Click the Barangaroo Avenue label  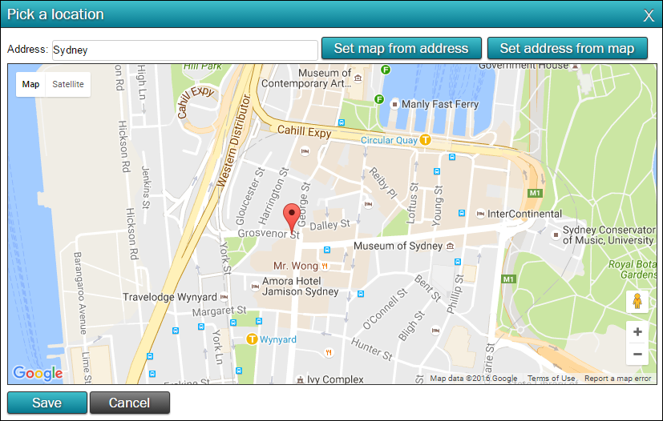[79, 293]
